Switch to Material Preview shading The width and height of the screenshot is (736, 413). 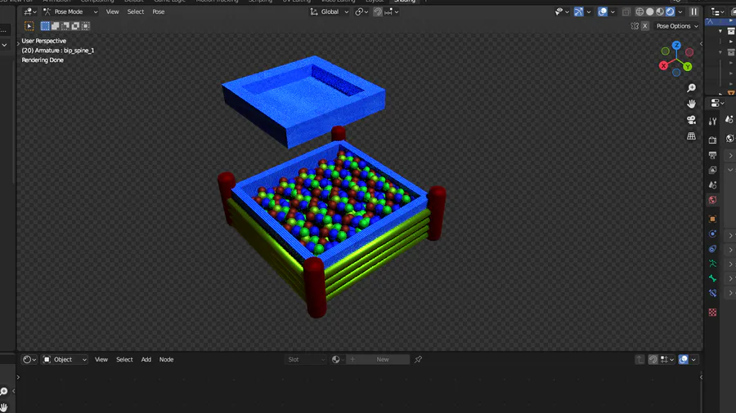point(660,11)
